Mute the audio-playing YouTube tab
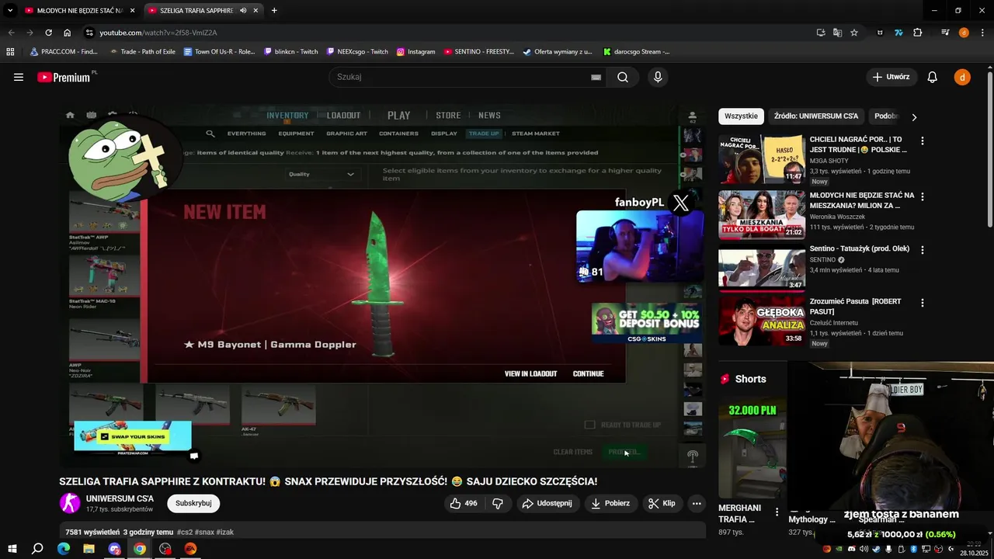The image size is (994, 559). coord(243,11)
